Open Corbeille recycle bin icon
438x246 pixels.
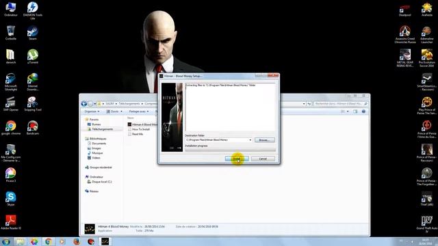tap(11, 33)
